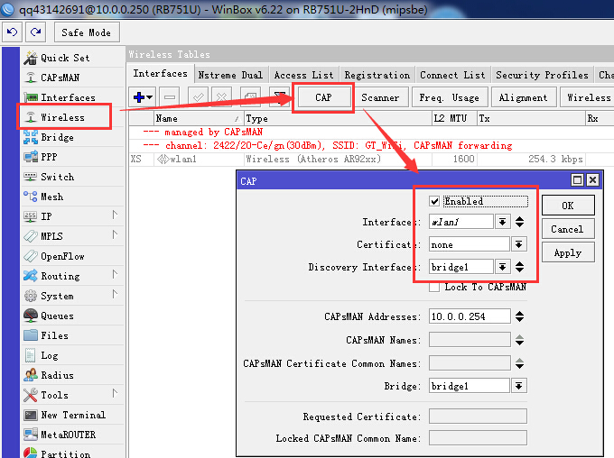The width and height of the screenshot is (614, 458).
Task: Sort by the Name column header
Action: [x=199, y=118]
